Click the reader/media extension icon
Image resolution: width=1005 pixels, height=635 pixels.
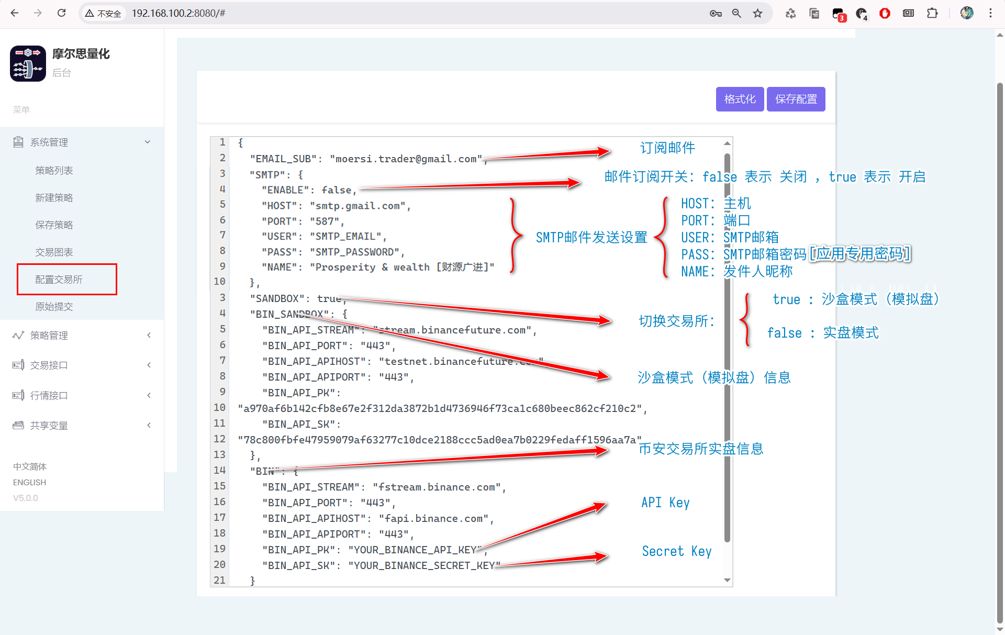[908, 13]
